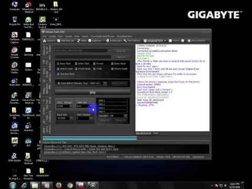Toggle the Phone Book checkbox
Image resolution: width=252 pixels, height=189 pixels.
tap(76, 69)
